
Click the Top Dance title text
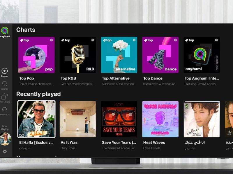[x=153, y=78]
